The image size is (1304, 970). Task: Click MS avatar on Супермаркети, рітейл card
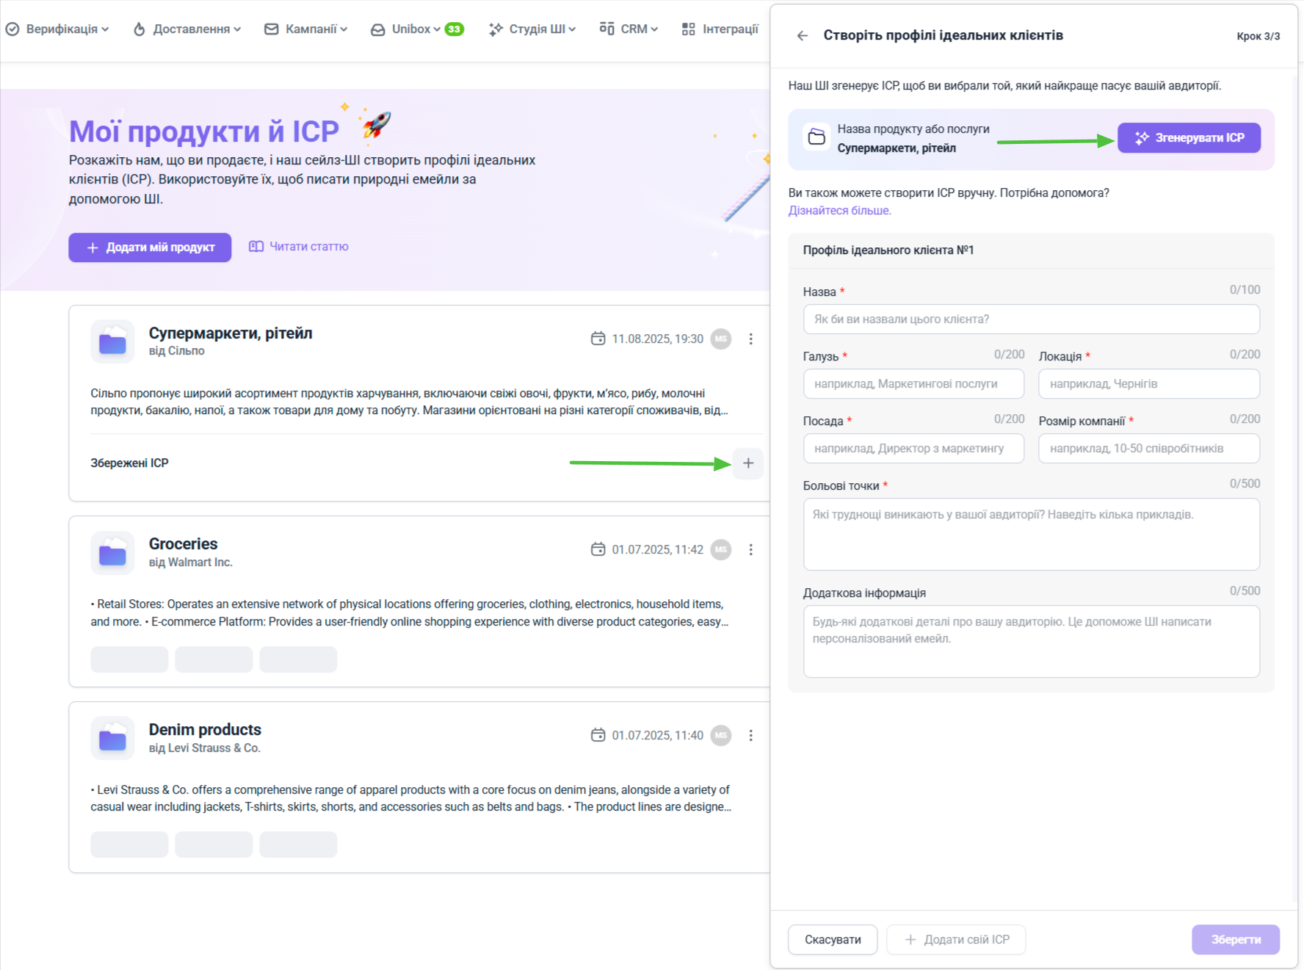pyautogui.click(x=721, y=339)
